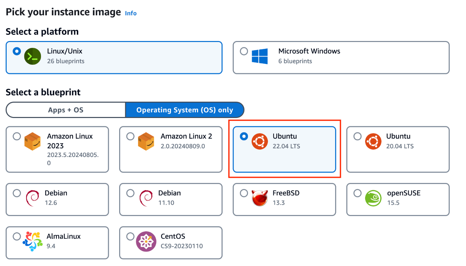Image resolution: width=466 pixels, height=266 pixels.
Task: Click the '6 blueprints' text
Action: click(295, 61)
